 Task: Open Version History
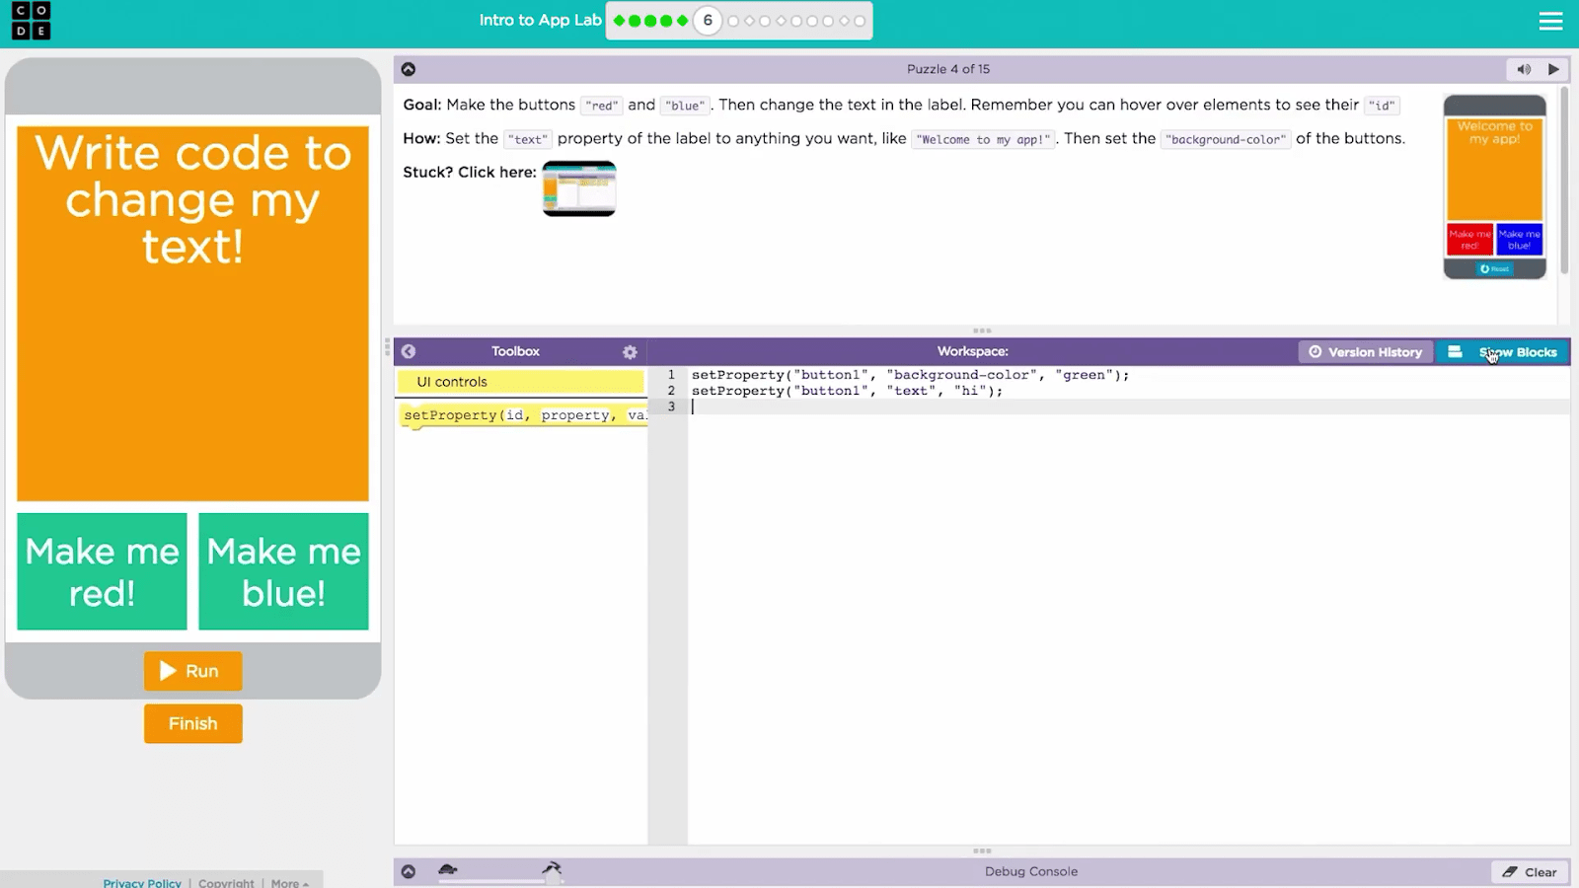coord(1365,351)
